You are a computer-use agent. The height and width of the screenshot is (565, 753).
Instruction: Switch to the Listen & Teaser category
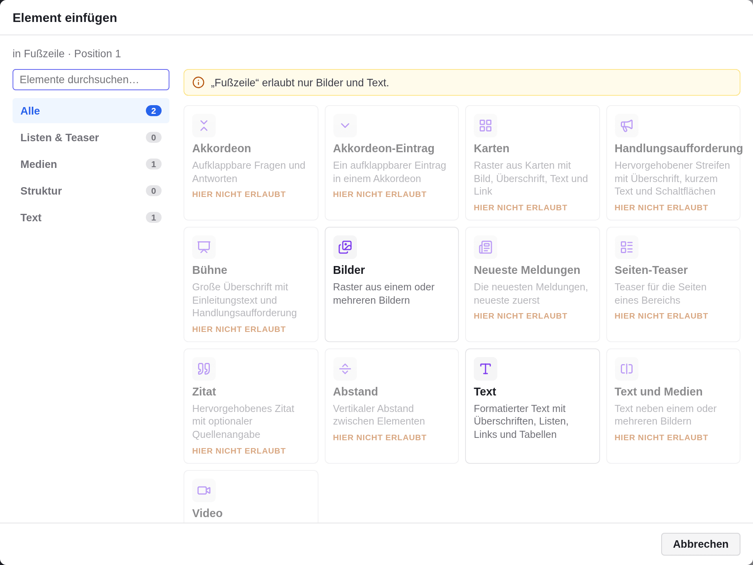pyautogui.click(x=91, y=137)
